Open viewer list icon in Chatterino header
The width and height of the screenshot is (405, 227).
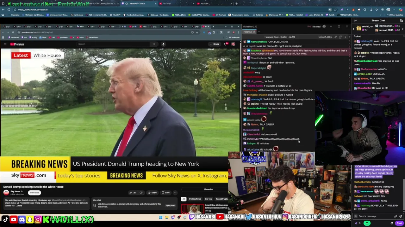[x=340, y=37]
